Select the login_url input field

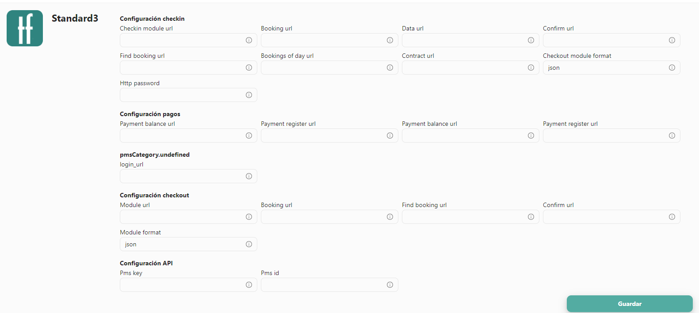coord(188,176)
